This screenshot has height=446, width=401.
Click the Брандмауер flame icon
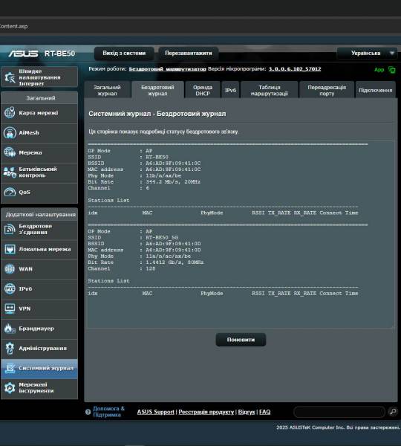pyautogui.click(x=10, y=329)
